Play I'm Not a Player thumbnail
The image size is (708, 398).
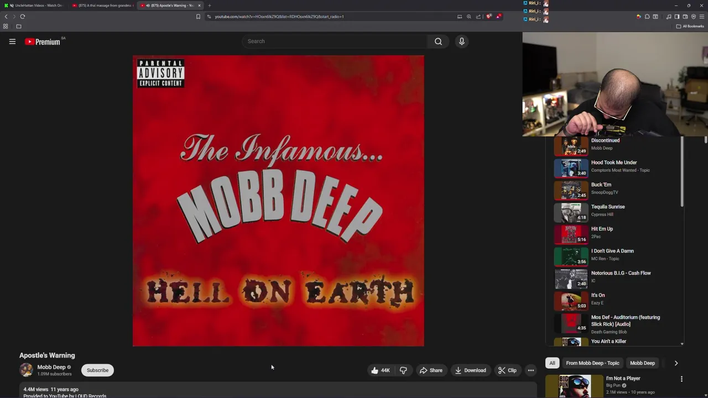575,386
